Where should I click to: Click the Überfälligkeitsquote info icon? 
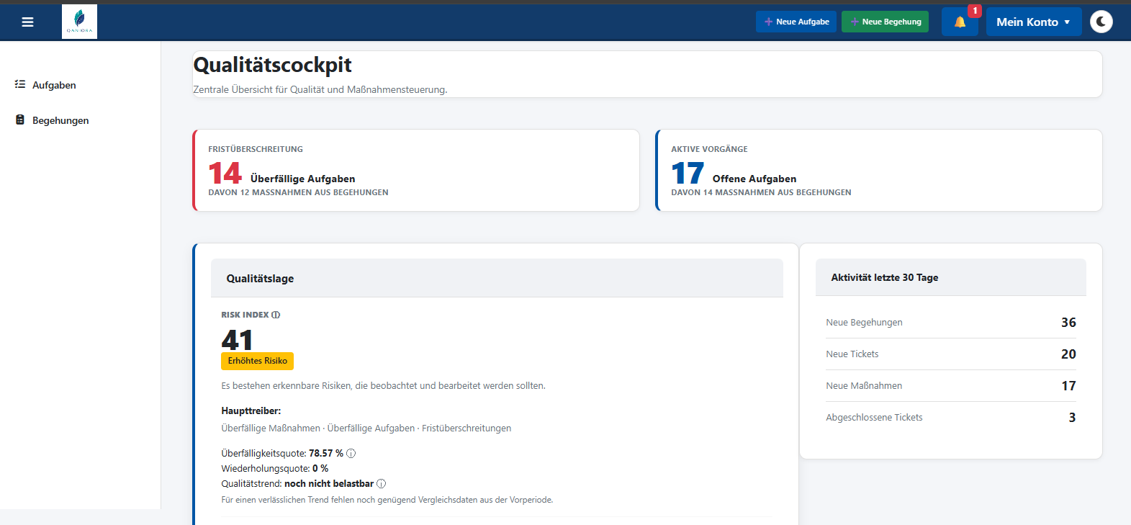pos(351,453)
